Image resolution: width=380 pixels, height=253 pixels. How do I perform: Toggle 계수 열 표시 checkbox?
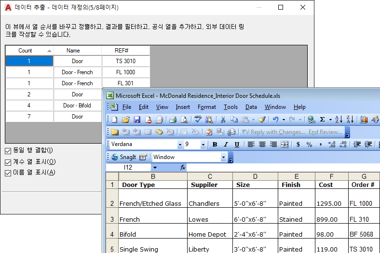8,162
